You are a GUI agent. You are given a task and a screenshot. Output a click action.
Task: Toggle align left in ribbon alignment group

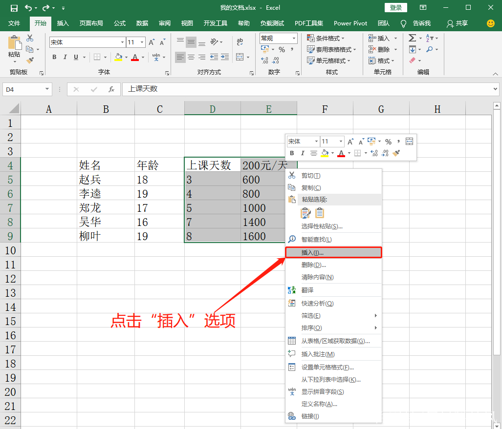[180, 57]
